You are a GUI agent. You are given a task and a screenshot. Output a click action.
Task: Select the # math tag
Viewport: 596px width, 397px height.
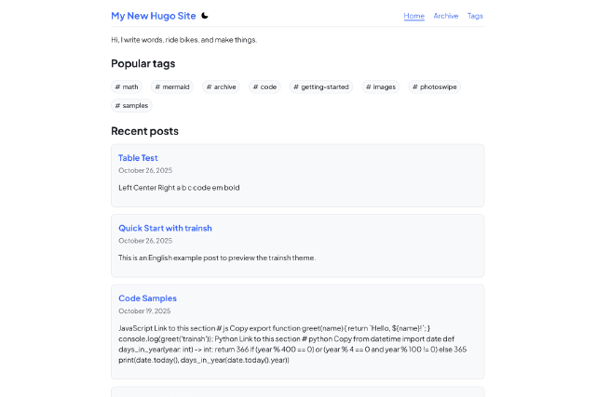pos(127,86)
